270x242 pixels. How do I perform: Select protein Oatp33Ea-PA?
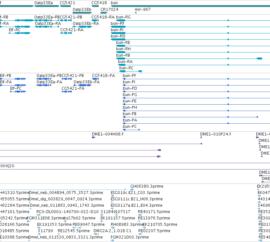44,85
